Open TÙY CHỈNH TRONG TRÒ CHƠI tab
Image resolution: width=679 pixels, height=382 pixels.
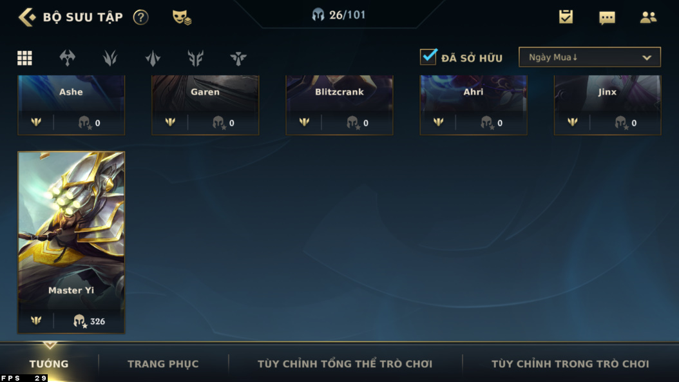coord(570,364)
